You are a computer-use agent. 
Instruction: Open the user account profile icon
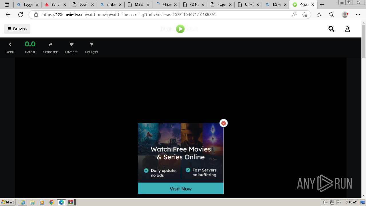(x=347, y=29)
